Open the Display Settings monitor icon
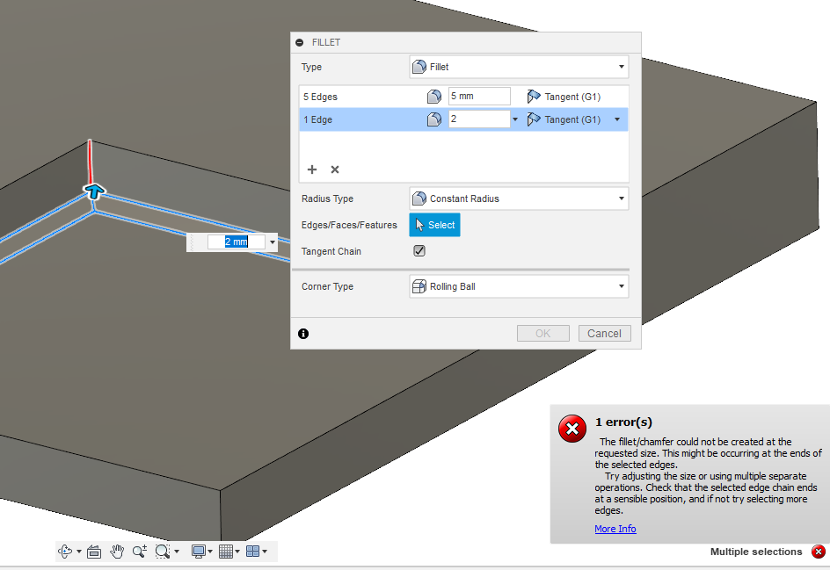This screenshot has width=830, height=570. 200,551
